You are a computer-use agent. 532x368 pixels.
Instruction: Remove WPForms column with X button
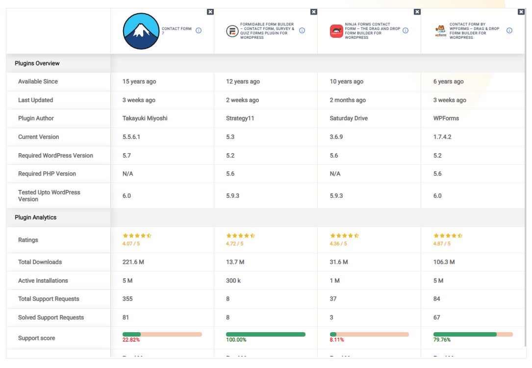click(x=521, y=12)
